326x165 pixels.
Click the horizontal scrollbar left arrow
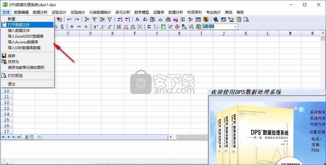pyautogui.click(x=171, y=137)
